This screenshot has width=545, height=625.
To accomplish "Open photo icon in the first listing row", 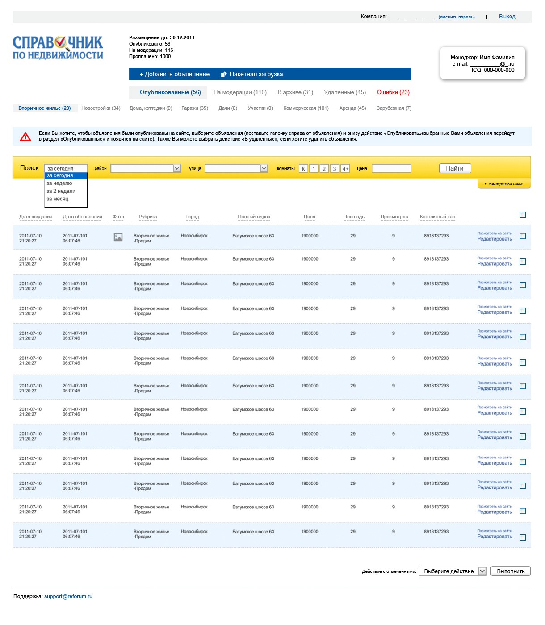I will (118, 237).
